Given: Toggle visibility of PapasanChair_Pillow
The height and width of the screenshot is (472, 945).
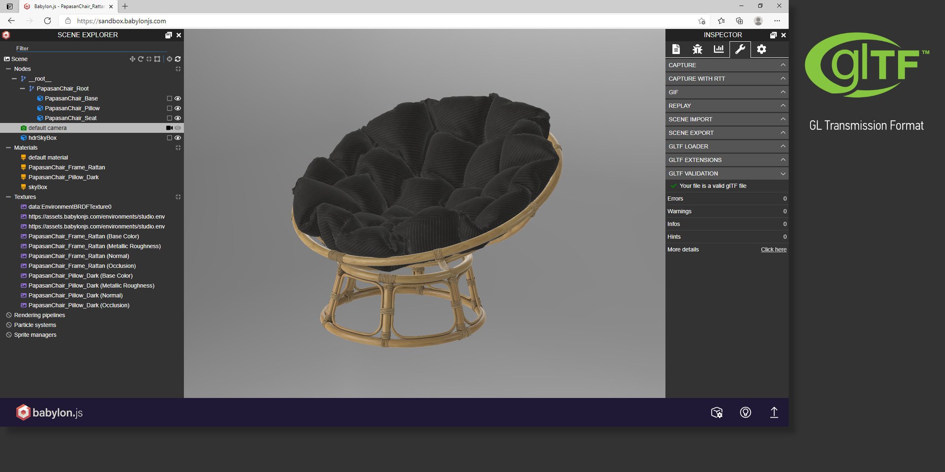Looking at the screenshot, I should (178, 108).
